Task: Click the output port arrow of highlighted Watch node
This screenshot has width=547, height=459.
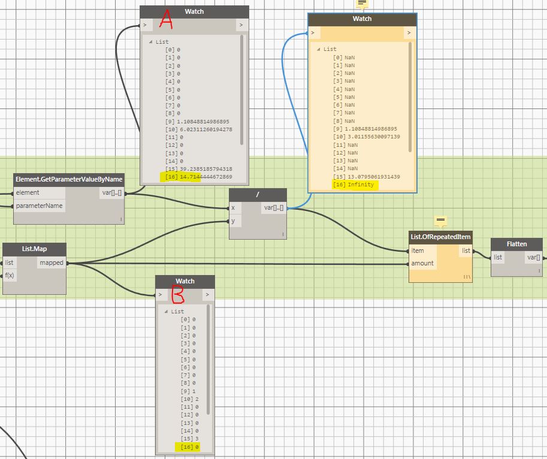Action: [409, 33]
